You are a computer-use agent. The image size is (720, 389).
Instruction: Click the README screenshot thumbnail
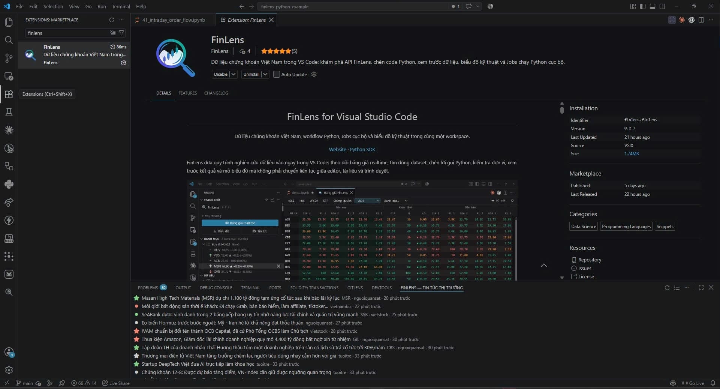[x=352, y=230]
